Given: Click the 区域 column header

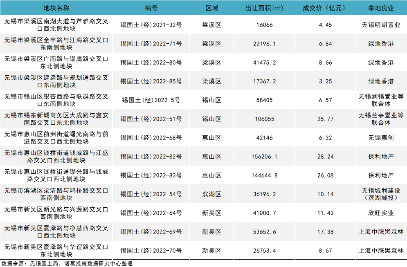Looking at the screenshot, I should 212,8.
